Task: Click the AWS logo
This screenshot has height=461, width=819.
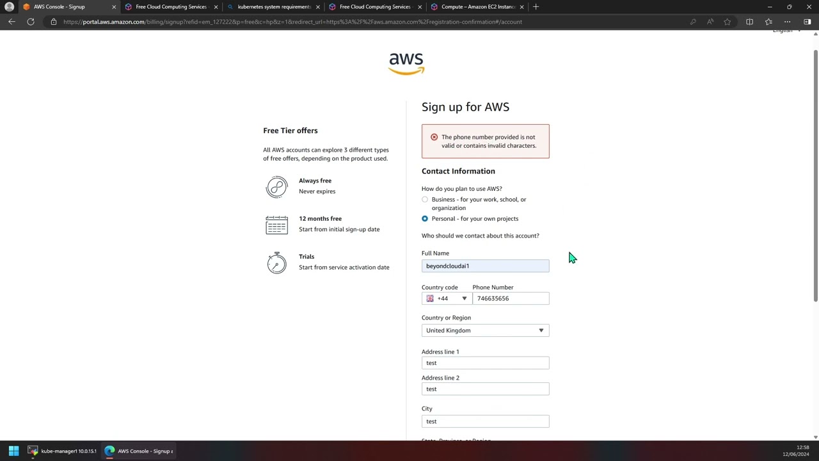Action: coord(406,63)
